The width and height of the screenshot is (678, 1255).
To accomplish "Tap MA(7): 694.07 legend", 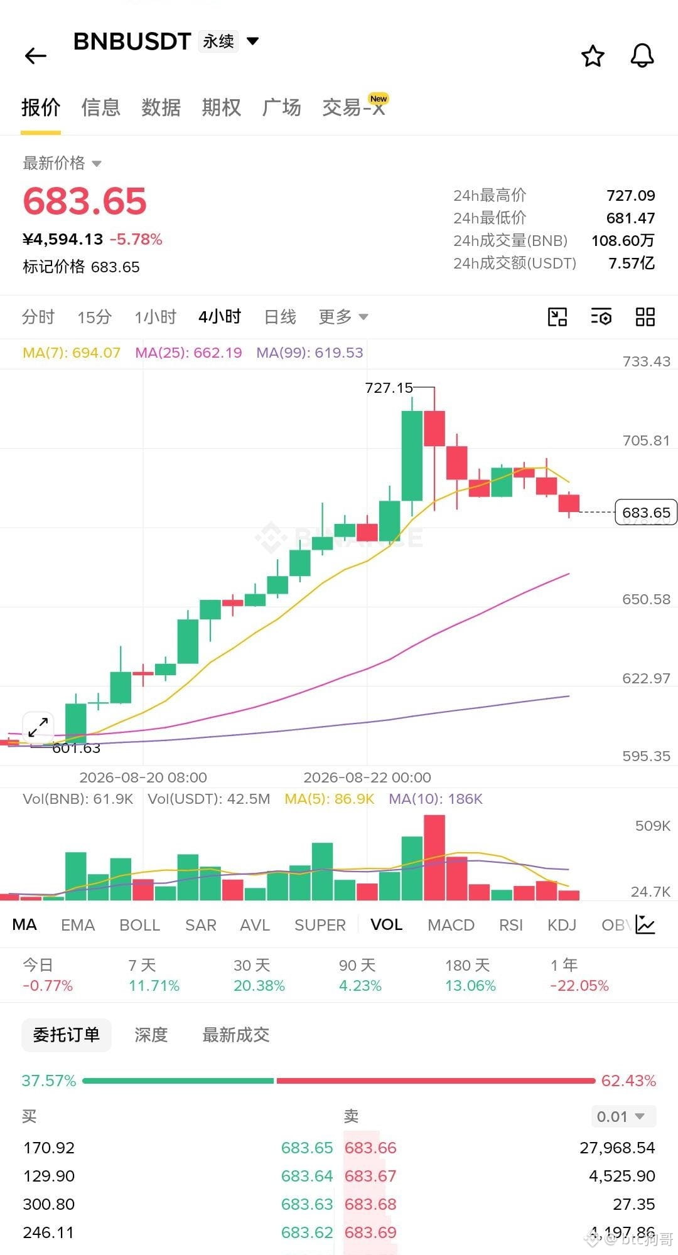I will tap(72, 353).
